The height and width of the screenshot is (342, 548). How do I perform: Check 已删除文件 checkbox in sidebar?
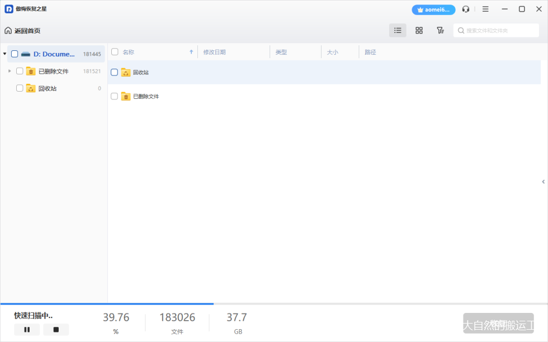(x=20, y=71)
